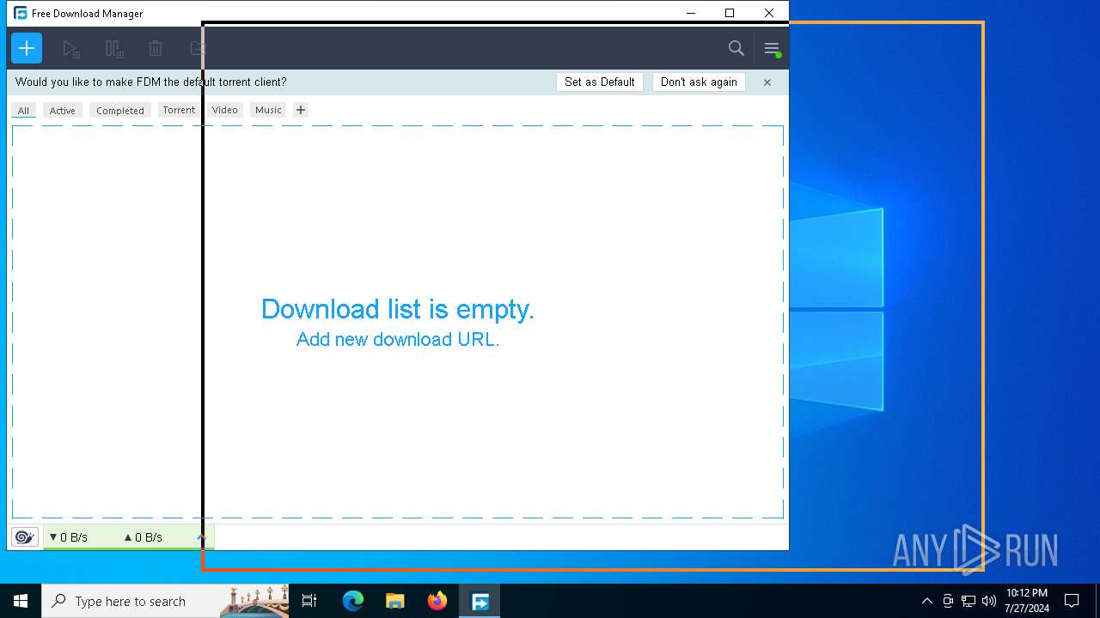The width and height of the screenshot is (1100, 618).
Task: Expand the speed panel chevron
Action: 201,537
